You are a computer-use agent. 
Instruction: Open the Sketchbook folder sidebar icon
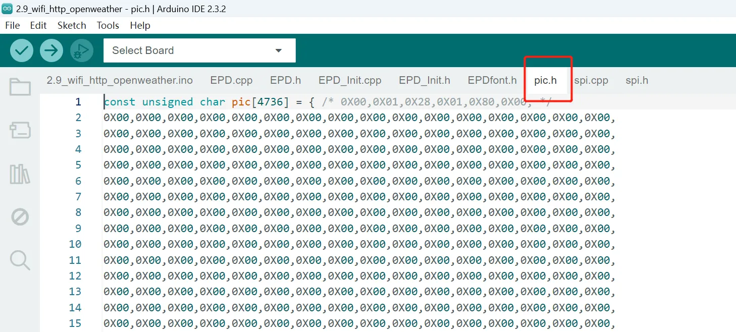(20, 87)
